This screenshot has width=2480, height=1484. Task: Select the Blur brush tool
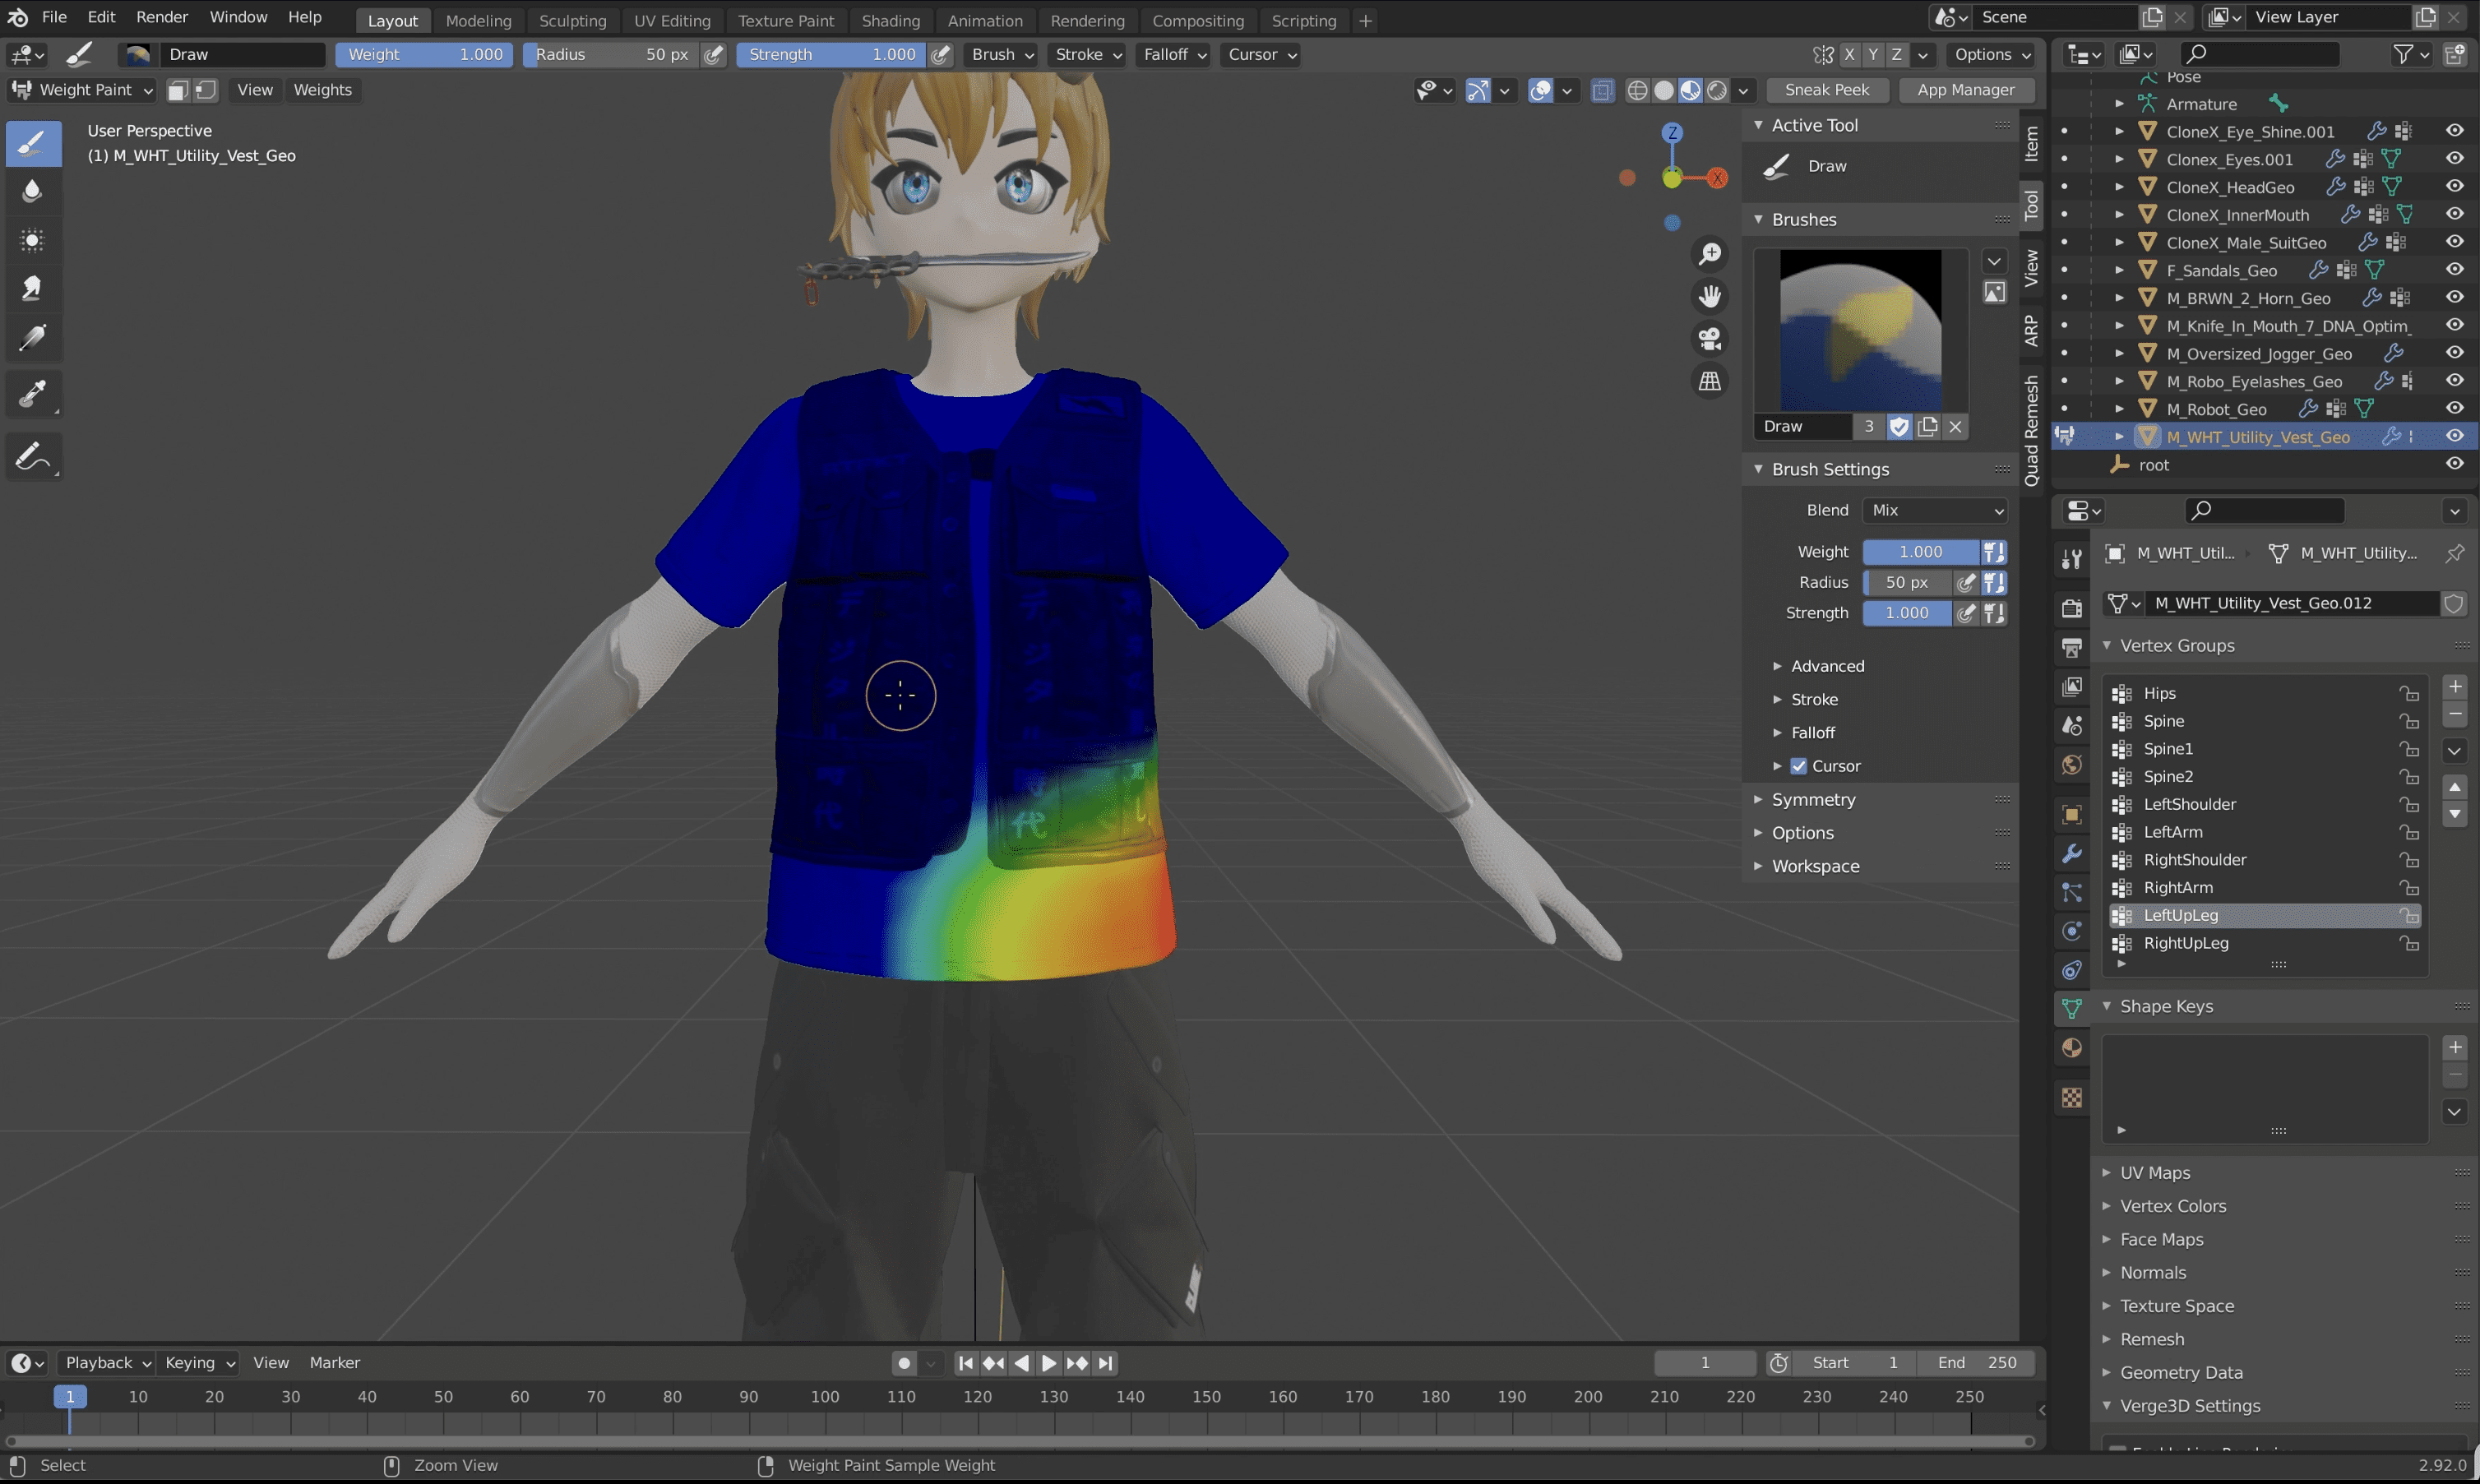pos(33,191)
